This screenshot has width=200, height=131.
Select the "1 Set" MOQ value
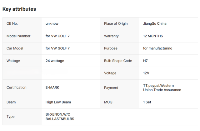(147, 102)
